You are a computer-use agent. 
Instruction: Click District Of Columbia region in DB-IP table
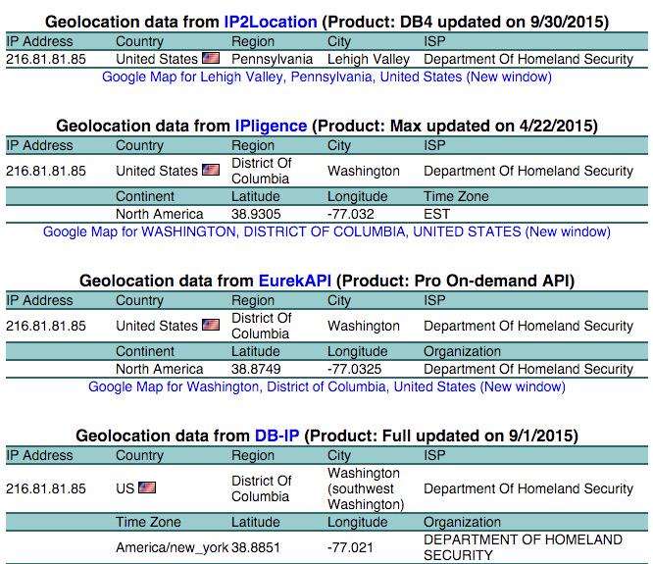[x=261, y=488]
